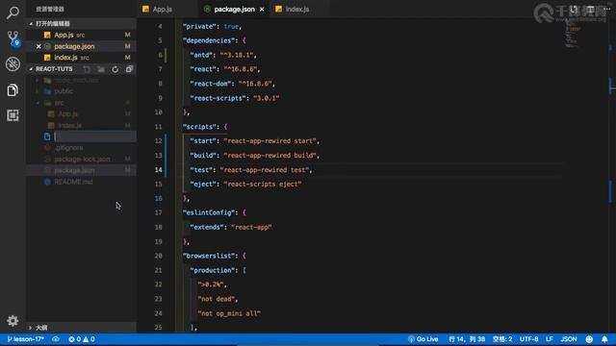The width and height of the screenshot is (616, 346).
Task: Split the editor to the right
Action: (590, 9)
